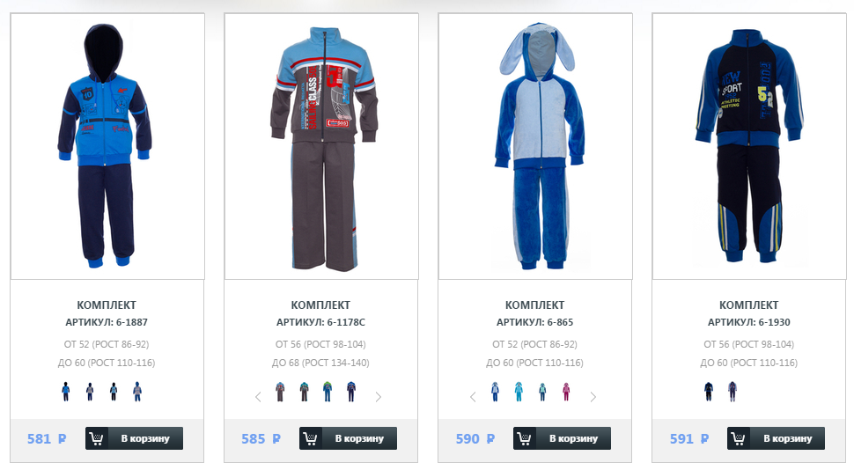This screenshot has width=854, height=470.
Task: Show next color variants for item 6-1178C
Action: pyautogui.click(x=379, y=397)
